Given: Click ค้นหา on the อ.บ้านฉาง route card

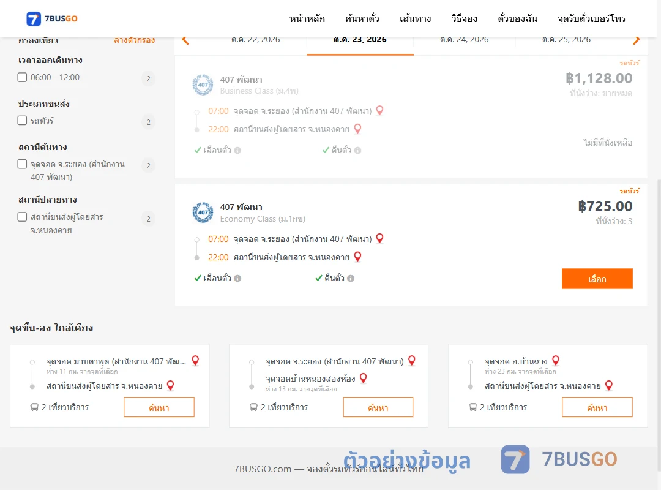Looking at the screenshot, I should point(597,407).
